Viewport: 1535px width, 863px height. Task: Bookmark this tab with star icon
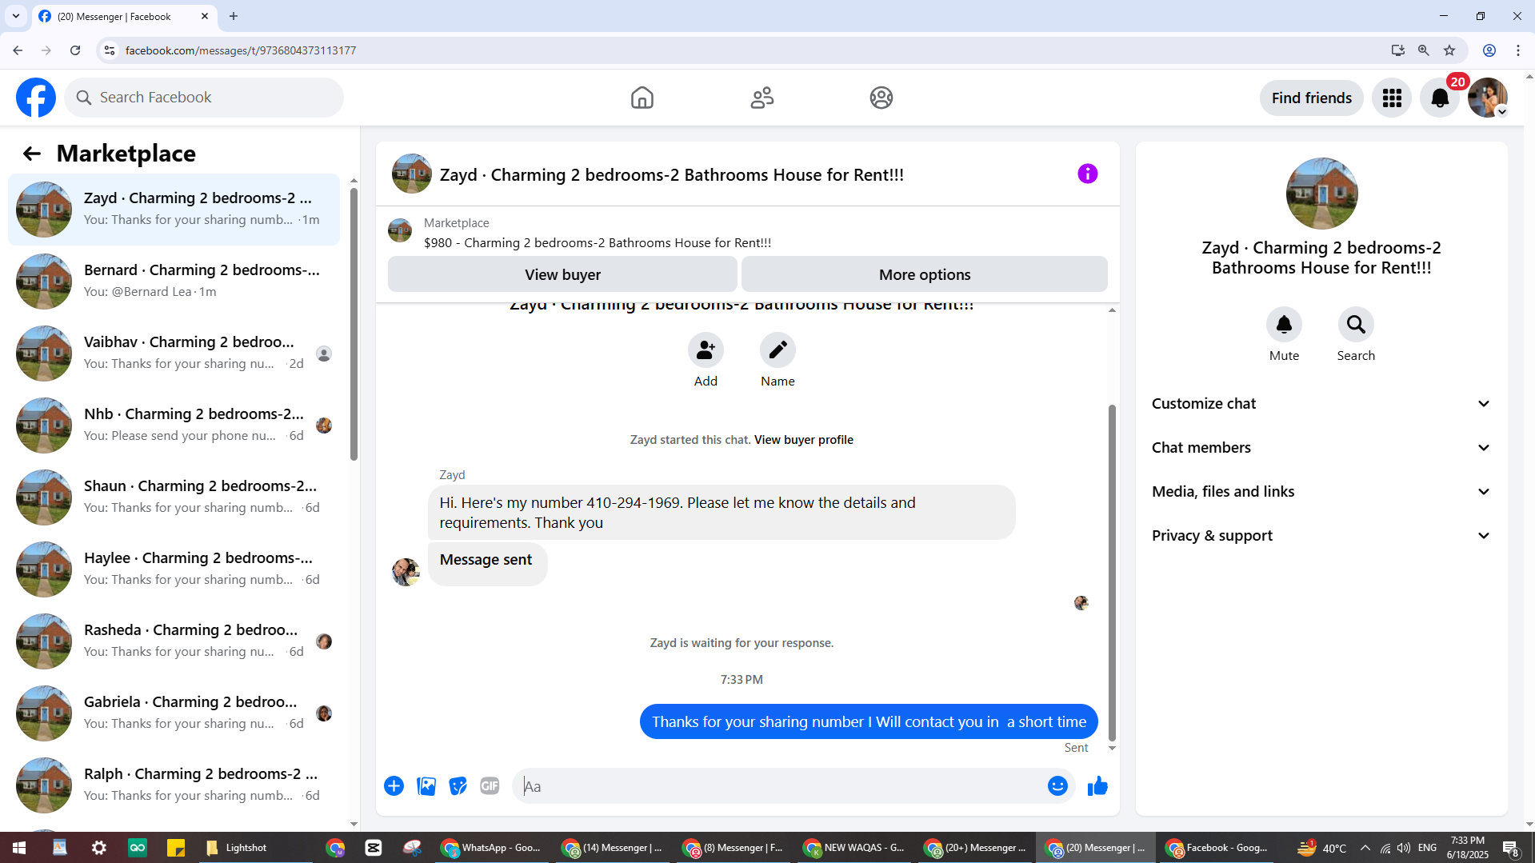[x=1449, y=50]
